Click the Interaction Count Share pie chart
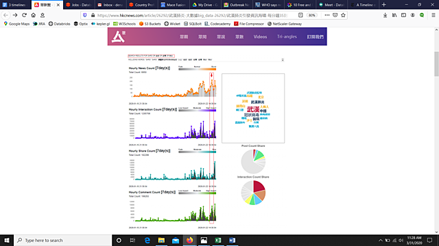Image resolution: width=439 pixels, height=246 pixels. pyautogui.click(x=253, y=193)
